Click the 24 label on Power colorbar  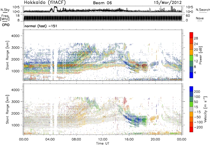196,44
